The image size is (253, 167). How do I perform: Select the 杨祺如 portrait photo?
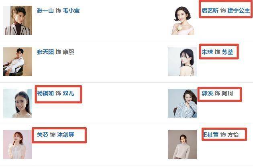pos(18,103)
